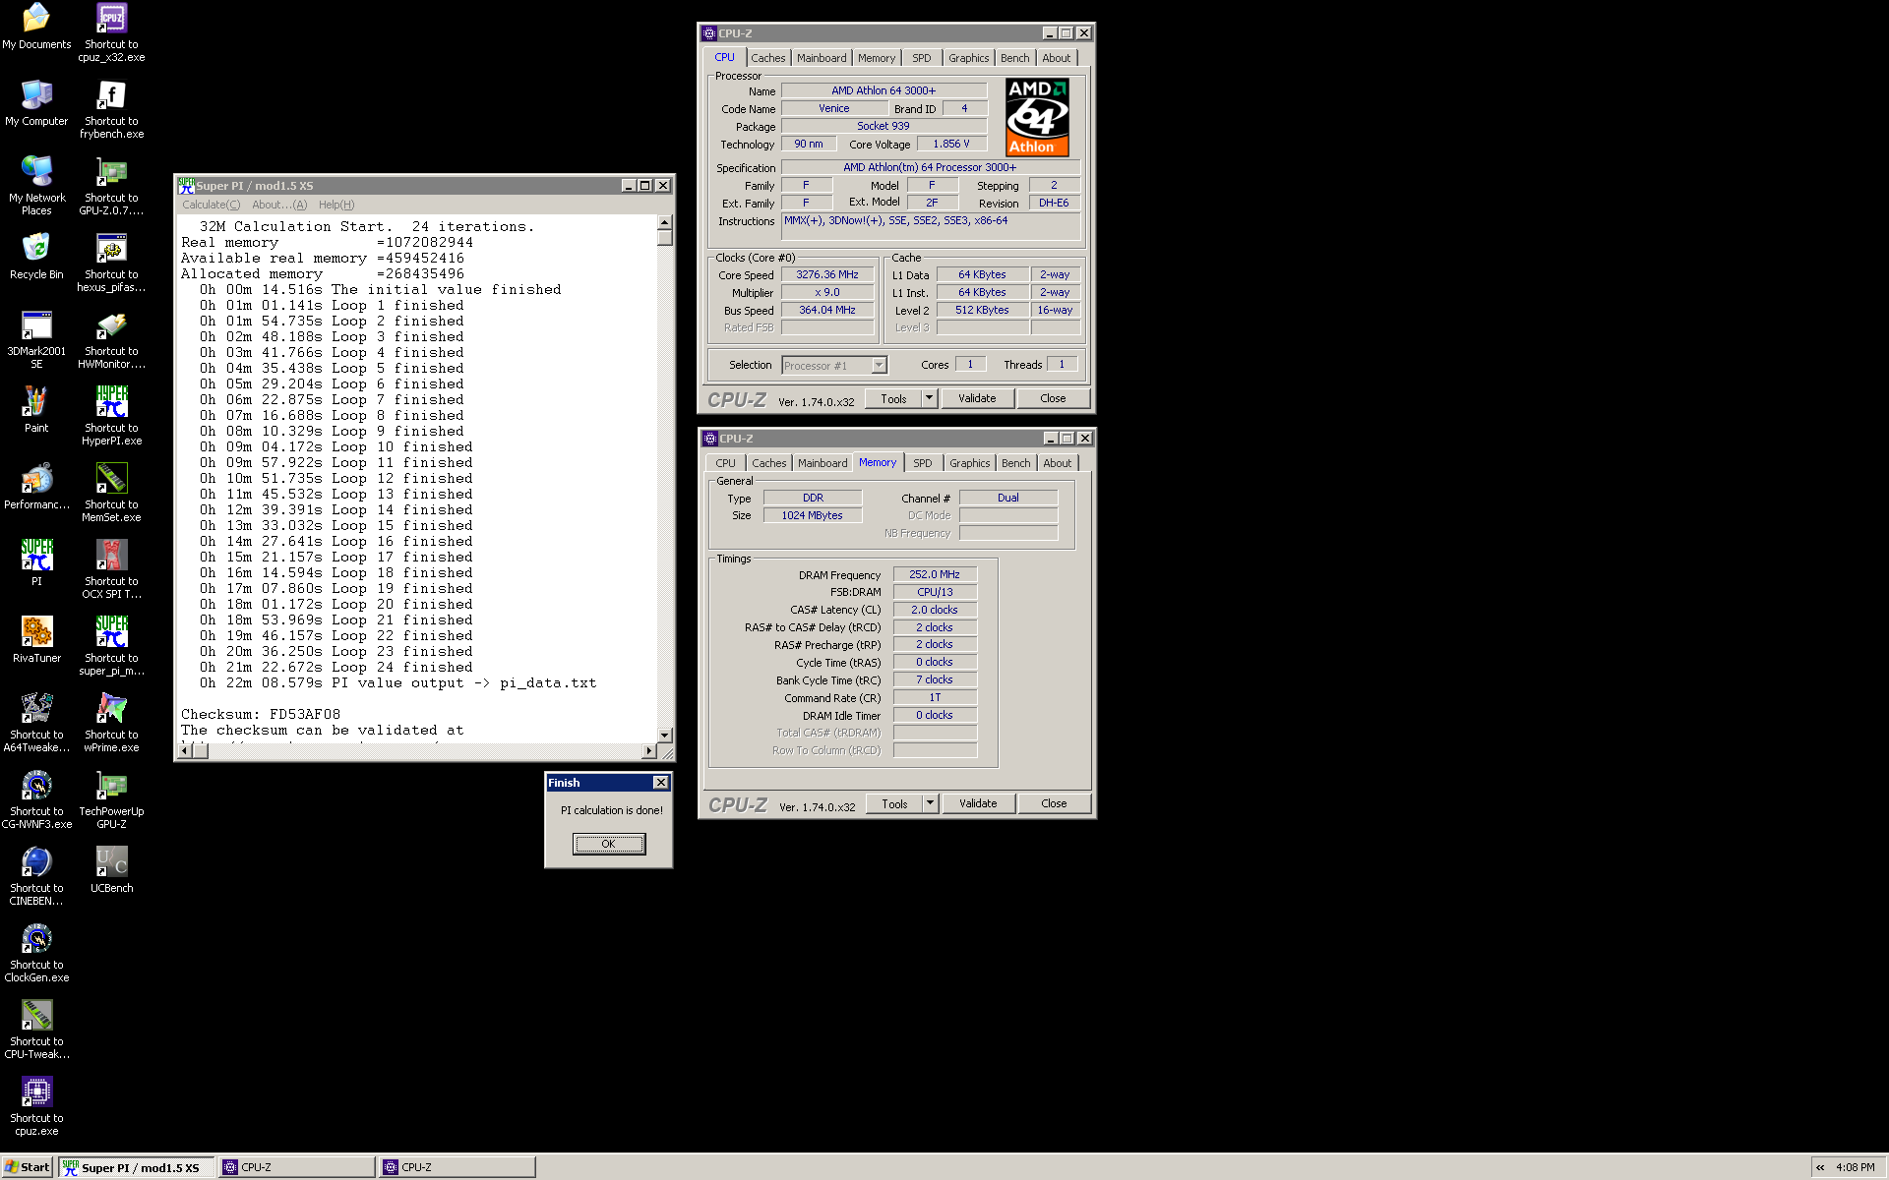This screenshot has height=1180, width=1889.
Task: Activate the second CPU-Z taskbar button
Action: pos(457,1167)
